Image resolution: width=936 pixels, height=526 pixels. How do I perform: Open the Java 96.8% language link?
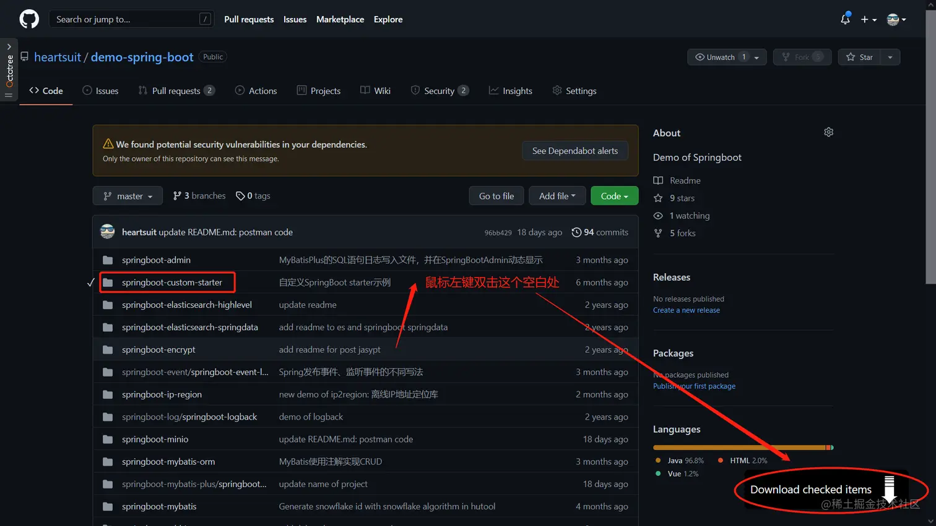pos(680,460)
